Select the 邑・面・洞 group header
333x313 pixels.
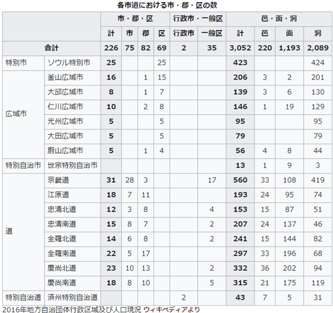click(279, 19)
